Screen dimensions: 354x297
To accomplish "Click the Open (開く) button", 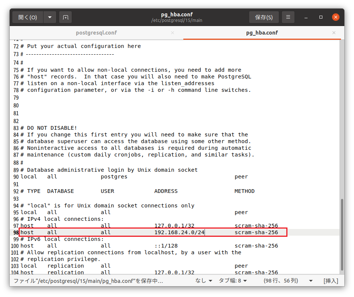I will click(28, 17).
